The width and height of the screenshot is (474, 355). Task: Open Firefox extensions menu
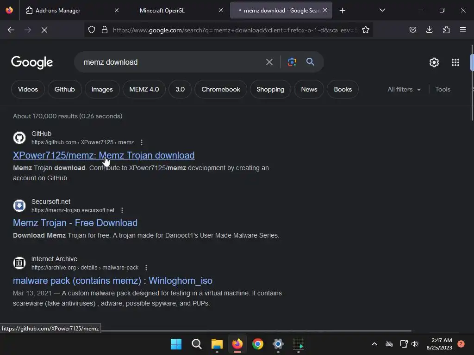coord(446,30)
